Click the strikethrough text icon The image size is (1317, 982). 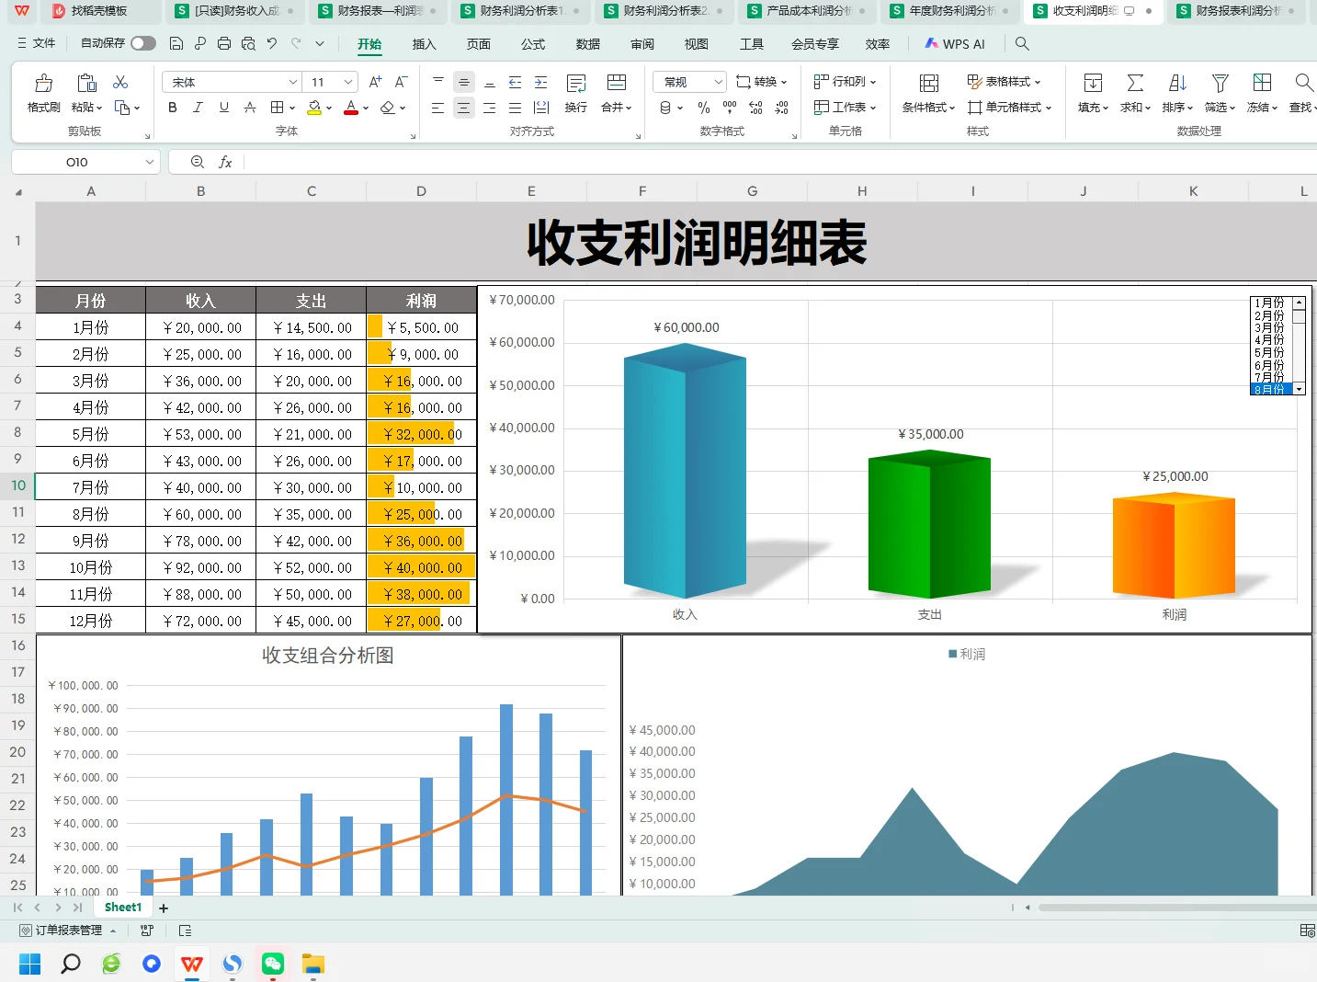coord(250,108)
